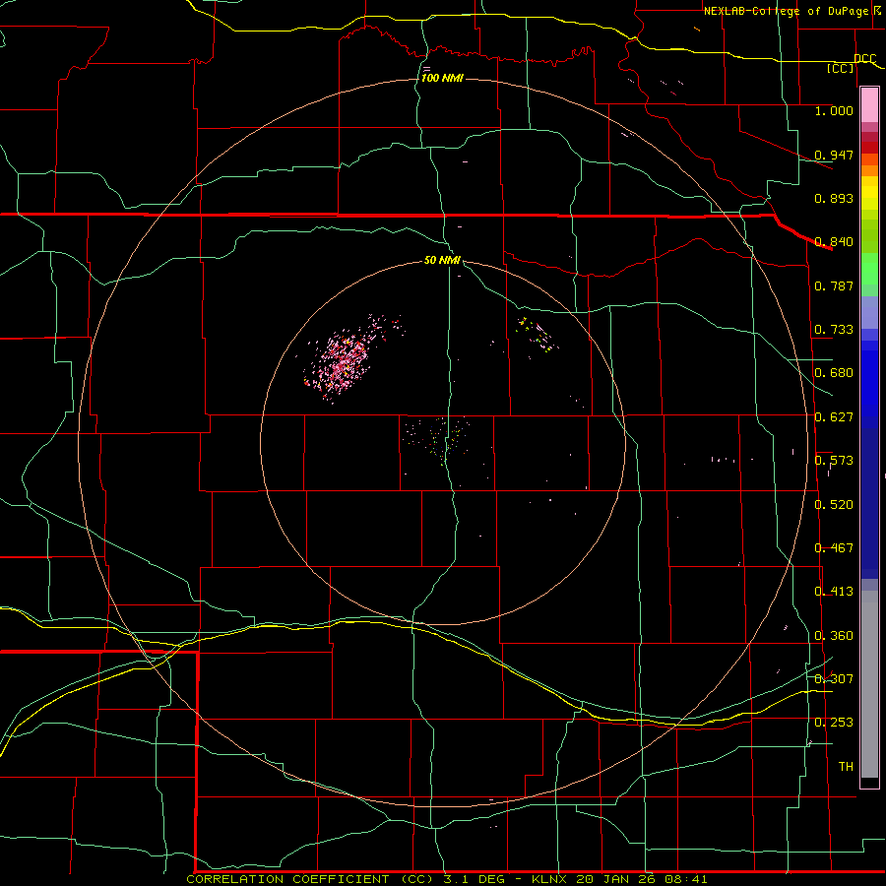Click the large pink radar echo cluster

pos(342,360)
